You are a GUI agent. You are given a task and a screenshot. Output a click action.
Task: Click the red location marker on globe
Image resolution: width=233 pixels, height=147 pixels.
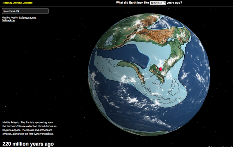pyautogui.click(x=160, y=69)
